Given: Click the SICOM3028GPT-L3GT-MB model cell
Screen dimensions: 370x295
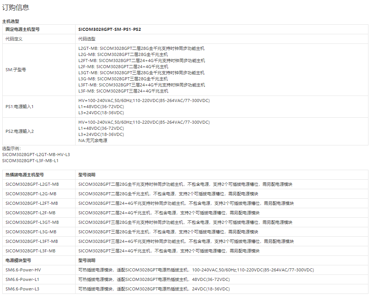Looking at the screenshot, I should [x=32, y=222].
